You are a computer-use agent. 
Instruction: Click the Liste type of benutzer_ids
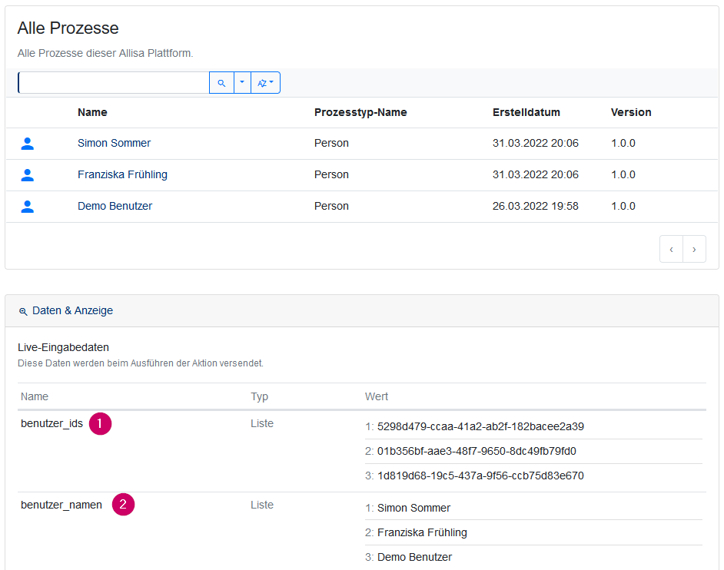(262, 423)
